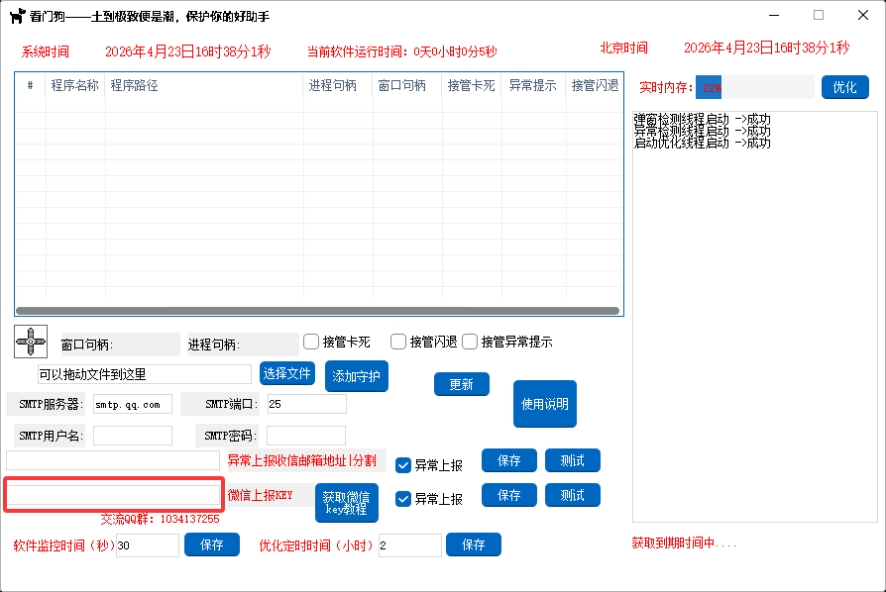Click the 获取微信key教程 button
886x592 pixels.
[346, 503]
